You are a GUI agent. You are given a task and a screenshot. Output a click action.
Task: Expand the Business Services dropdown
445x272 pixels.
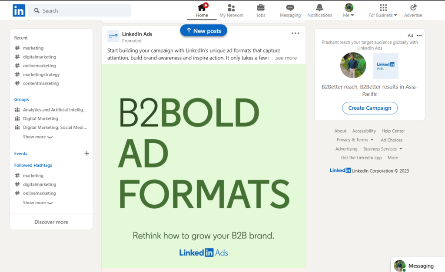[x=382, y=149]
